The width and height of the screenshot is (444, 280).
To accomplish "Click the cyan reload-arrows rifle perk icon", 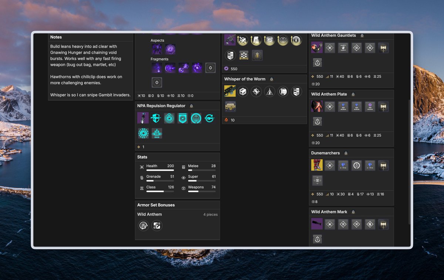I will click(209, 118).
